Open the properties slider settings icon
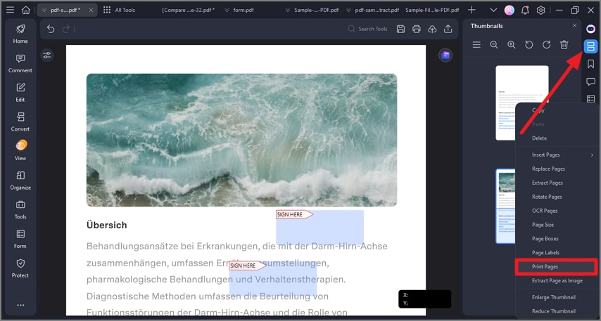Image resolution: width=601 pixels, height=321 pixels. 46,55
